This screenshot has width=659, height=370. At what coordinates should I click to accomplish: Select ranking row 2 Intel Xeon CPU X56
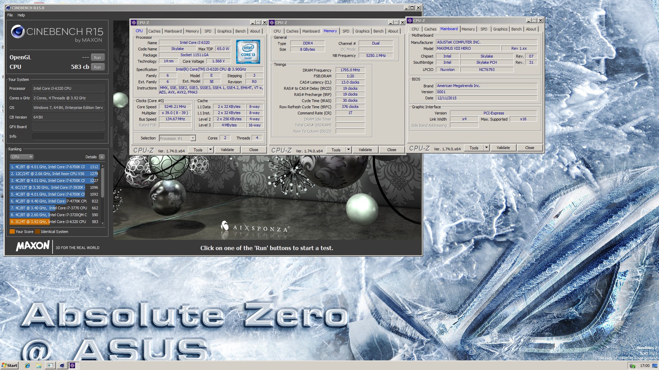tap(55, 174)
